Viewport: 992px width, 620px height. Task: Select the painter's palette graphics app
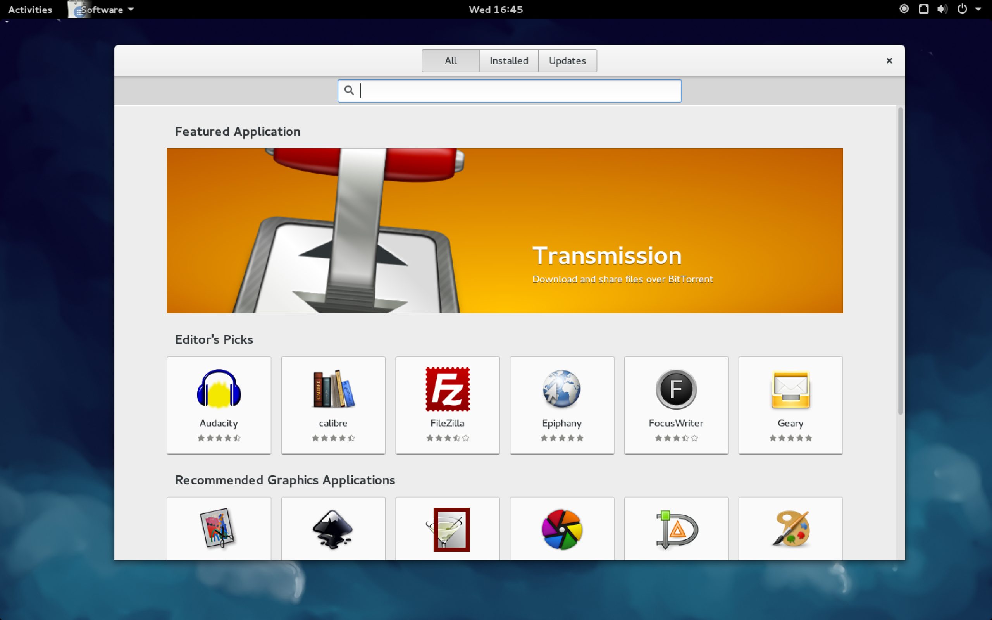click(x=790, y=529)
